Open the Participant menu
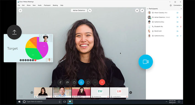 click(x=47, y=5)
